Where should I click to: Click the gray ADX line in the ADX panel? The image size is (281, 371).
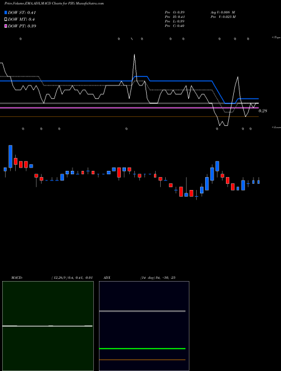click(x=142, y=311)
